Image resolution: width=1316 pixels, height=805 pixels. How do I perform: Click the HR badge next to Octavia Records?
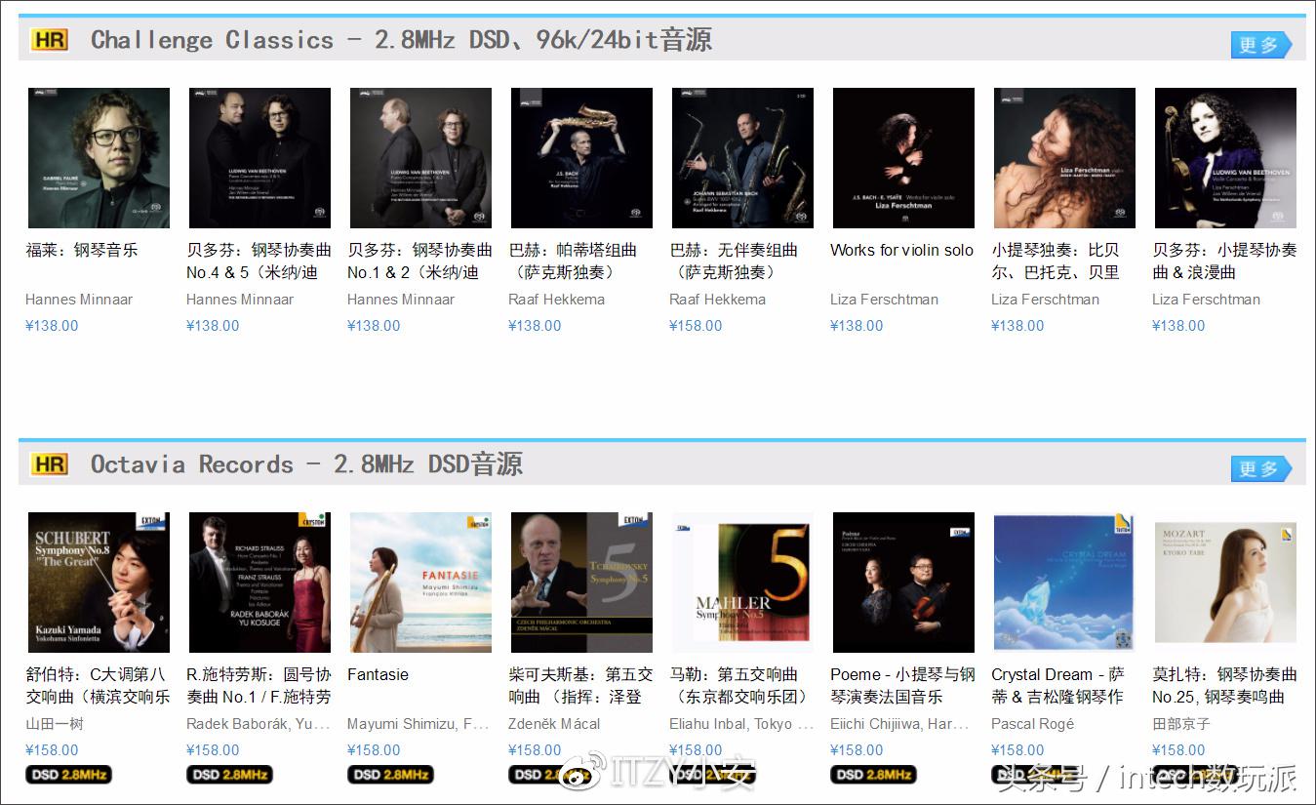click(50, 463)
